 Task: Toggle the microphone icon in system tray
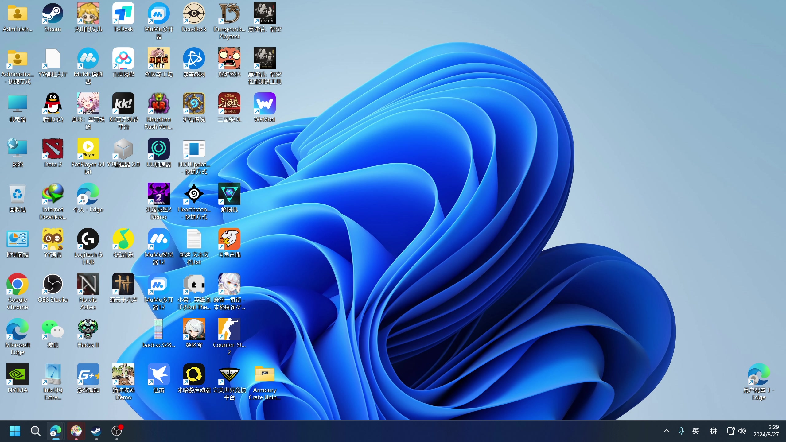pos(681,431)
